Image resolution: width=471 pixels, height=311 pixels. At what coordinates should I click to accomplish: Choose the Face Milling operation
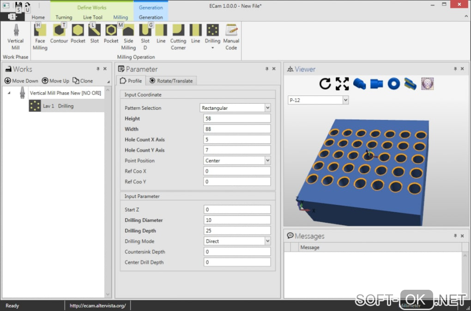point(40,37)
